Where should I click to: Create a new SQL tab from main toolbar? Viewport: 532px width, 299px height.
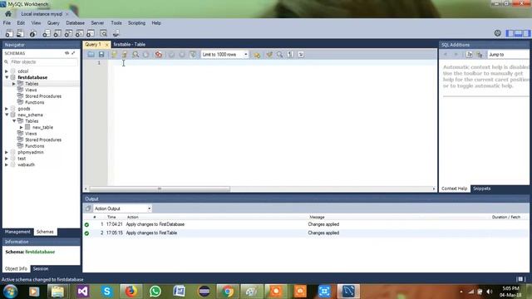coord(9,33)
